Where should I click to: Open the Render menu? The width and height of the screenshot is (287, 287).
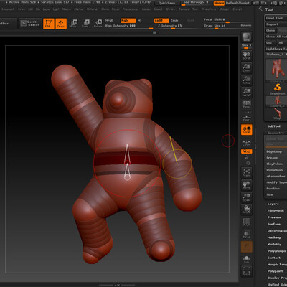146,9
